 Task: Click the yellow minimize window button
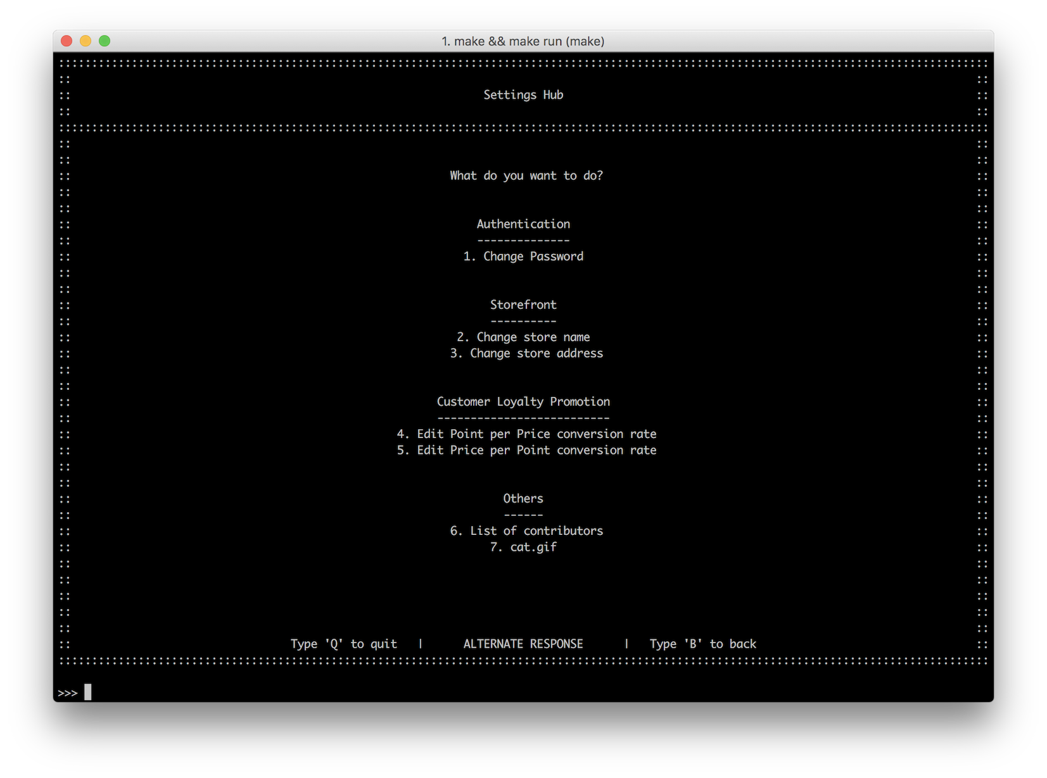click(86, 41)
